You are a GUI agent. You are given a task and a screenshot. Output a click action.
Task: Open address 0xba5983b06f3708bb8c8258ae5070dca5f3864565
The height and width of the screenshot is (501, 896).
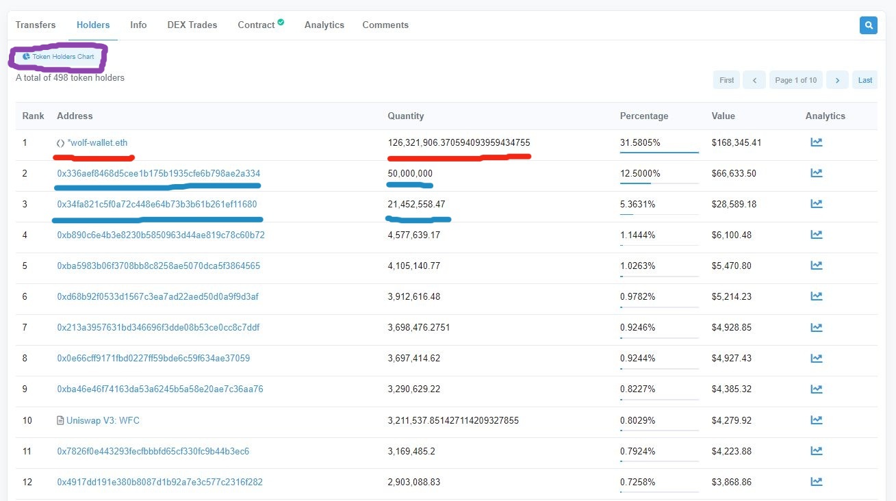(x=159, y=266)
